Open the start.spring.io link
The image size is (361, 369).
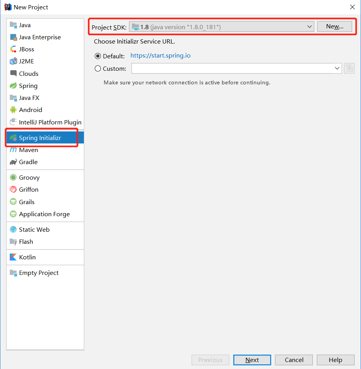[x=160, y=56]
